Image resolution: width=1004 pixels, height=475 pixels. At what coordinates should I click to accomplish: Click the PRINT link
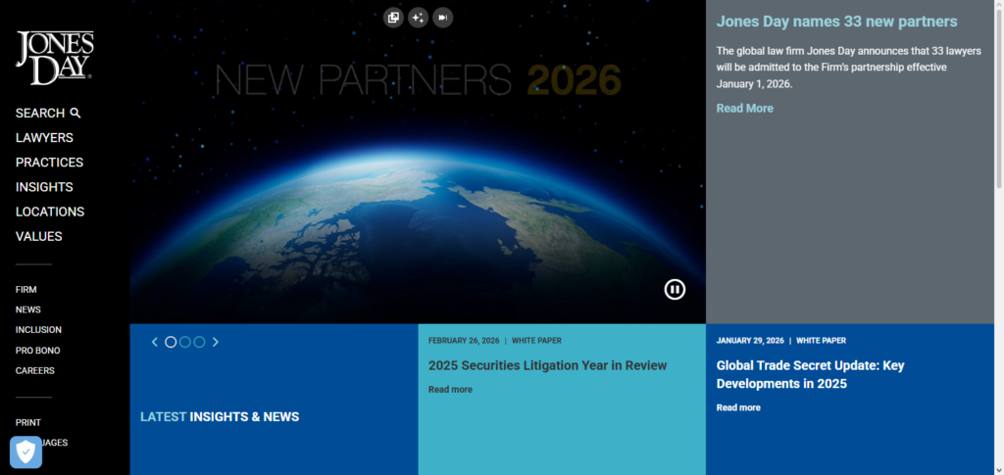pos(28,422)
